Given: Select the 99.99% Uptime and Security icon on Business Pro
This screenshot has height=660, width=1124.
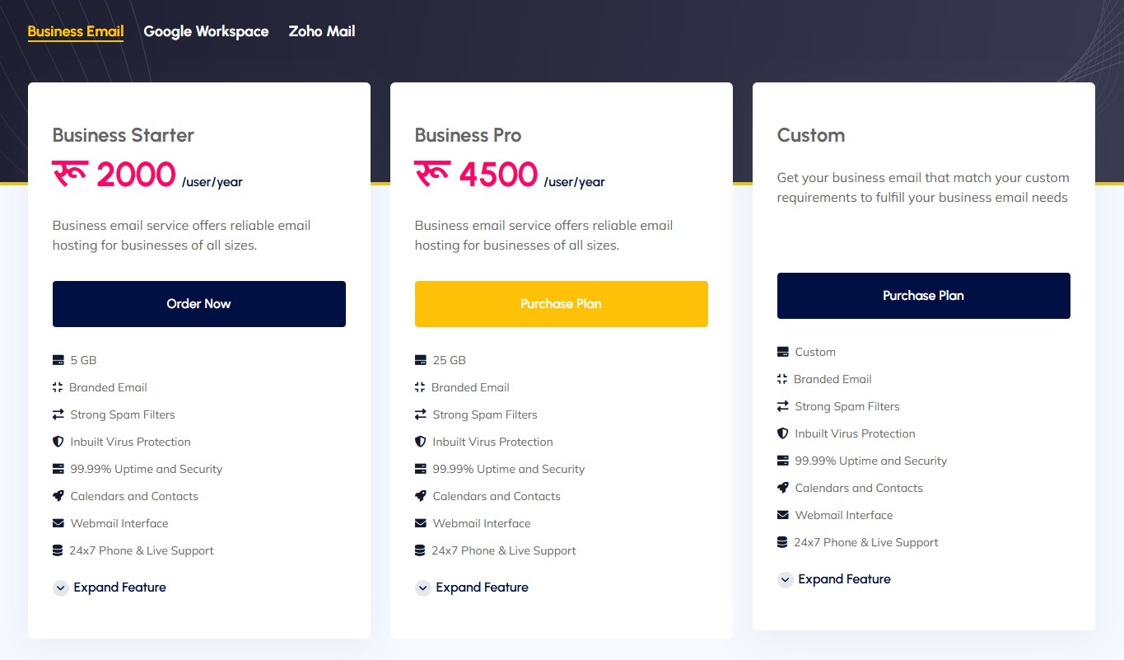Looking at the screenshot, I should [x=420, y=469].
